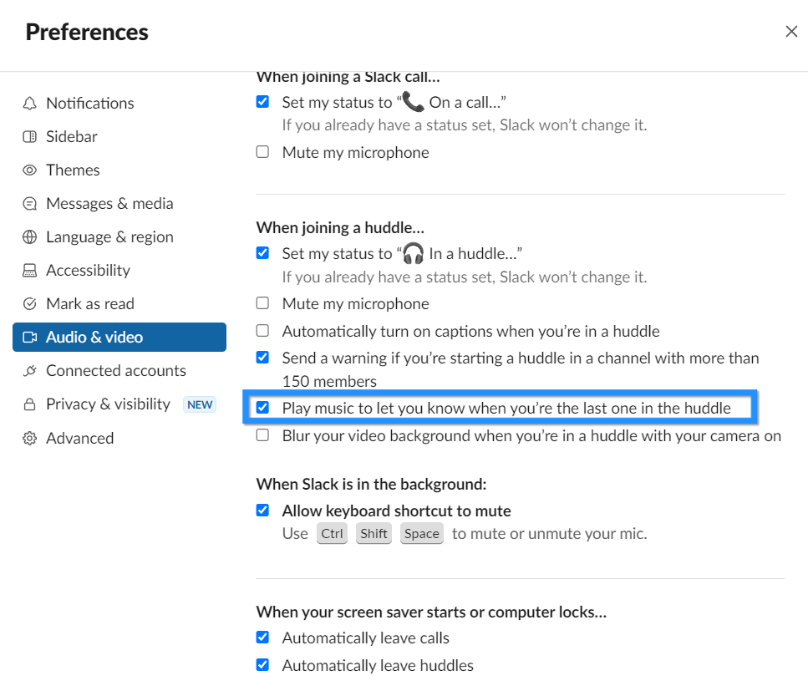Open the Notifications preferences section
Viewport: 808px width, 691px height.
[x=89, y=104]
